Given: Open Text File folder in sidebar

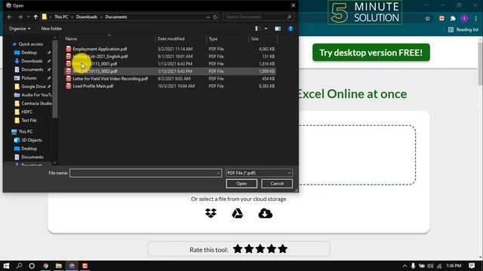Looking at the screenshot, I should (29, 120).
